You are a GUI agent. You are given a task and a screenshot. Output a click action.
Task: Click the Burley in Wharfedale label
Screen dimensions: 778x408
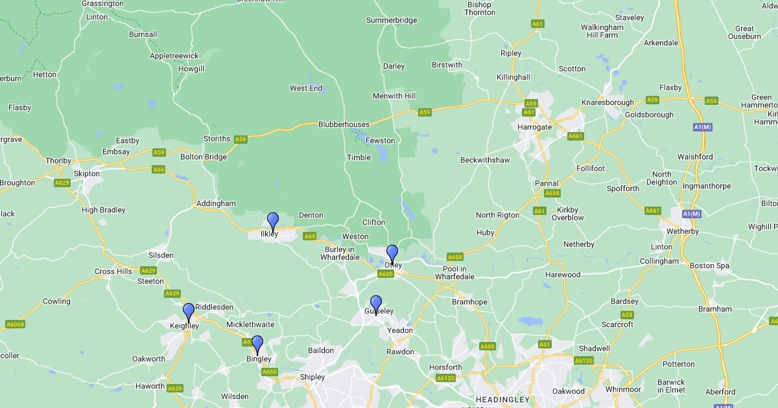point(340,253)
